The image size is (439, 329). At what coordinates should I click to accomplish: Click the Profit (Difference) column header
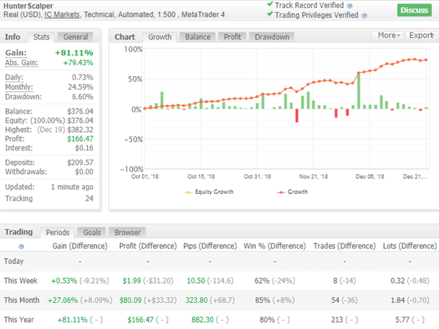point(148,246)
